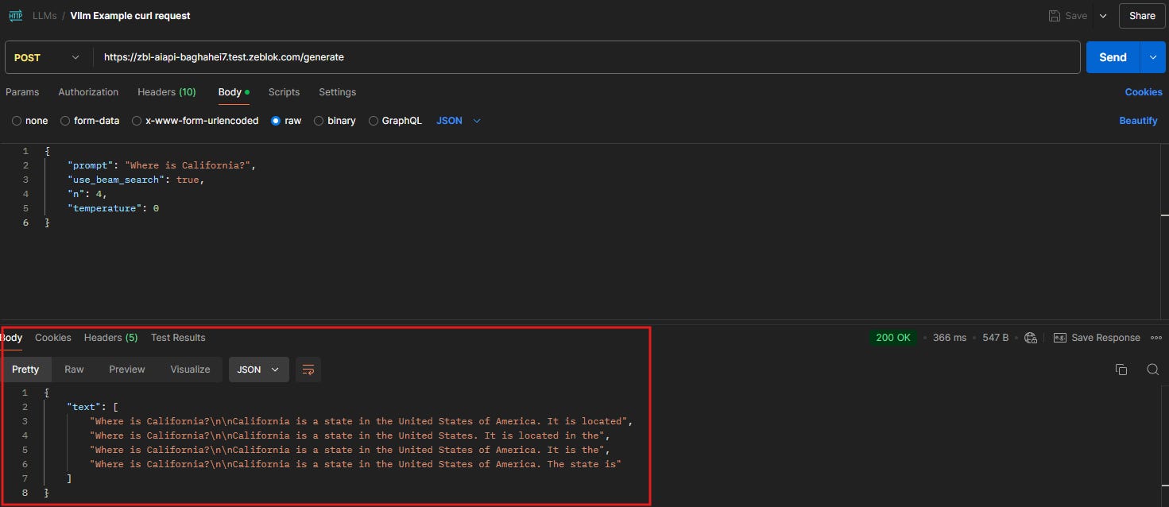Send the request with the Send button
The width and height of the screenshot is (1169, 507).
coord(1113,57)
